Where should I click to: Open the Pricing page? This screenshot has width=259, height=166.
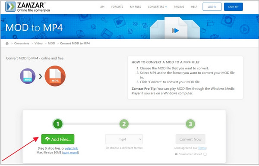coord(179,7)
